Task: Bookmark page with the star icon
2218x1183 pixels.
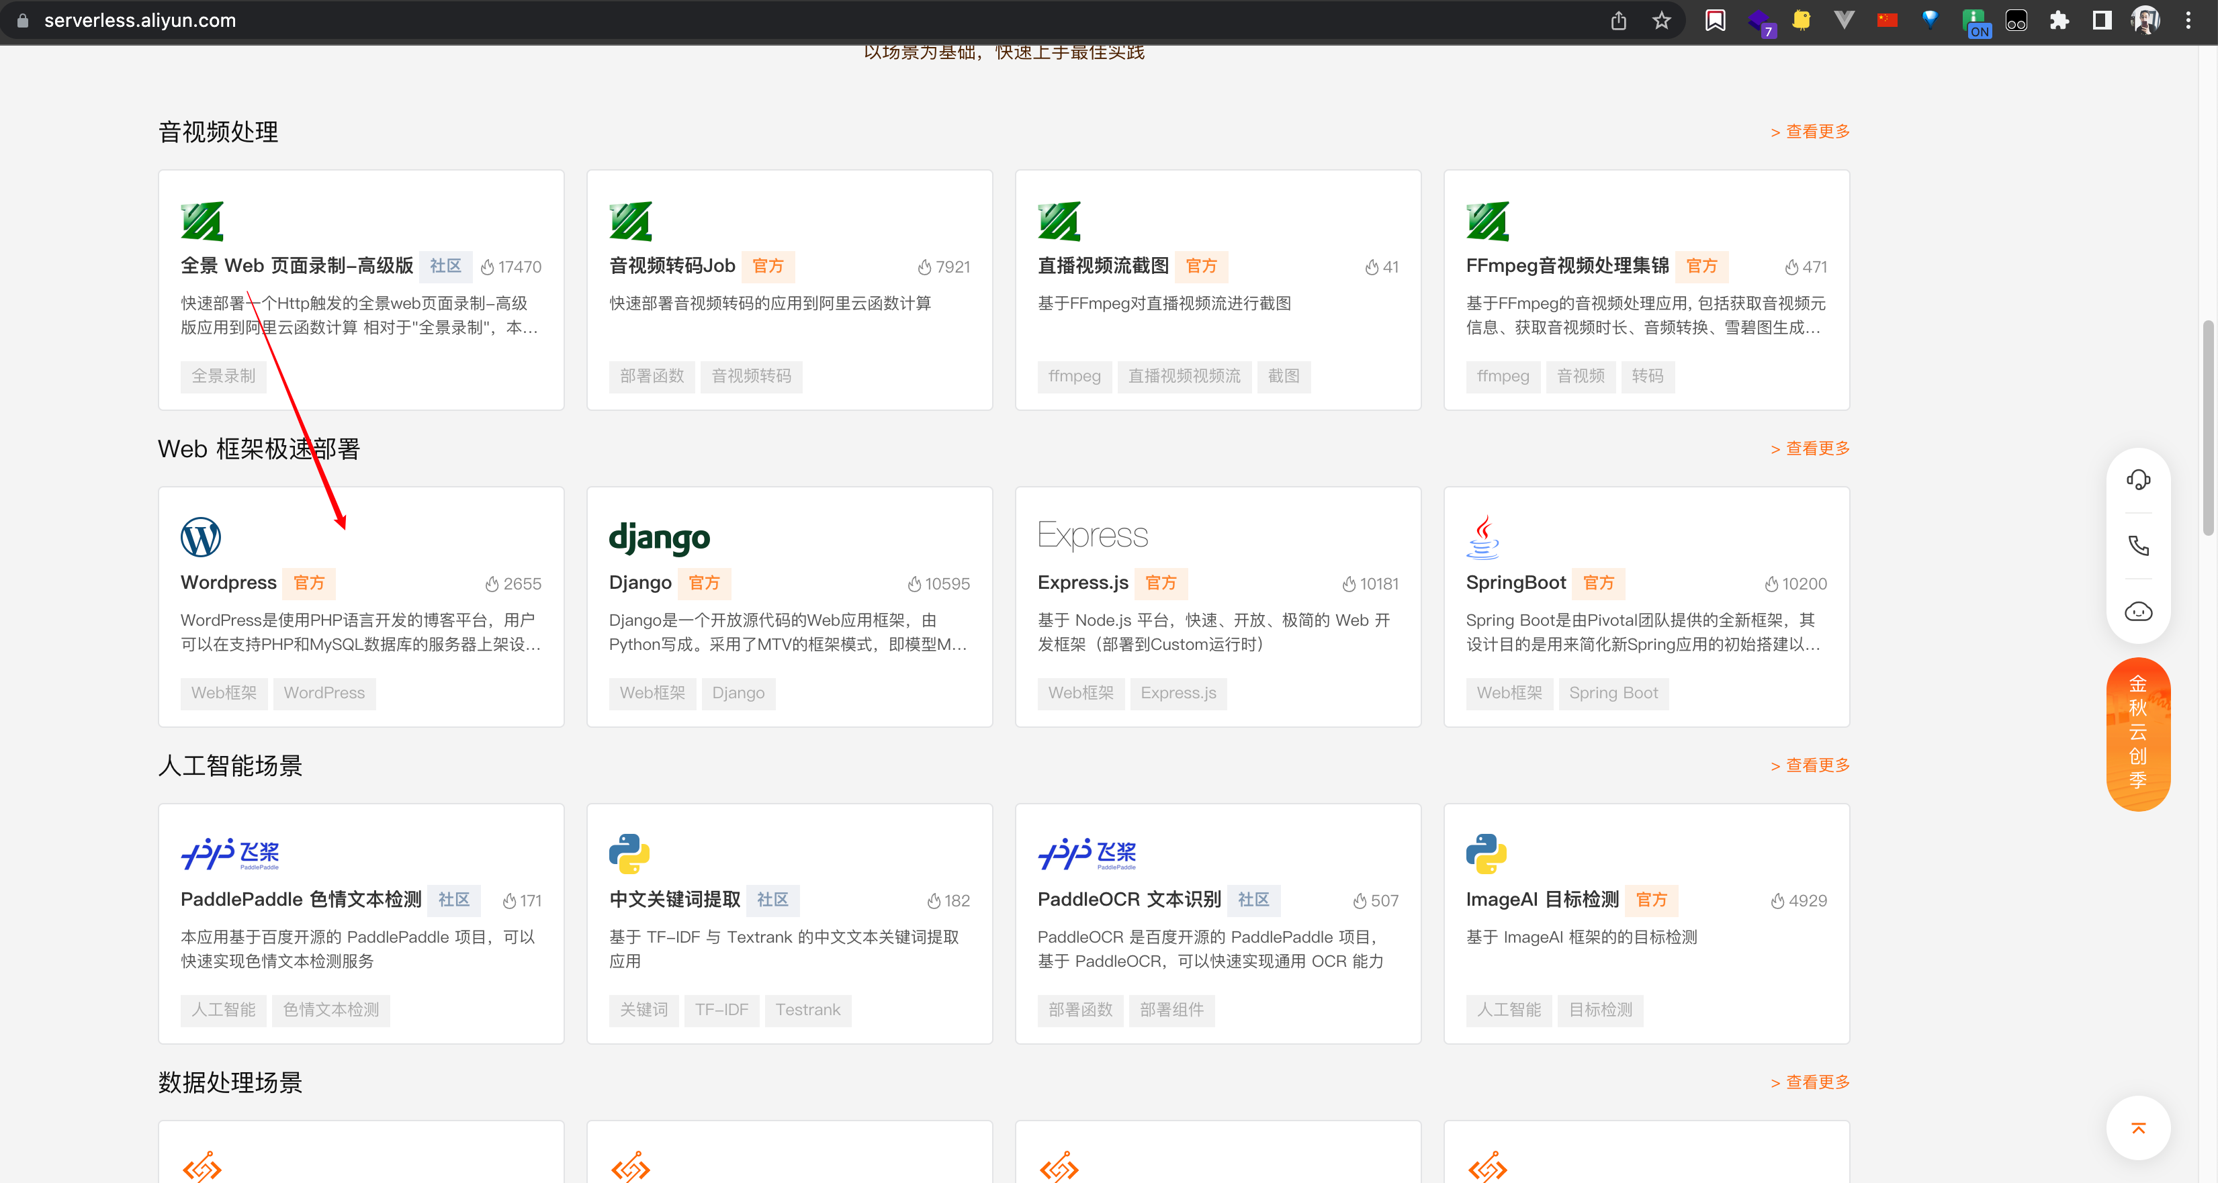Action: point(1662,21)
